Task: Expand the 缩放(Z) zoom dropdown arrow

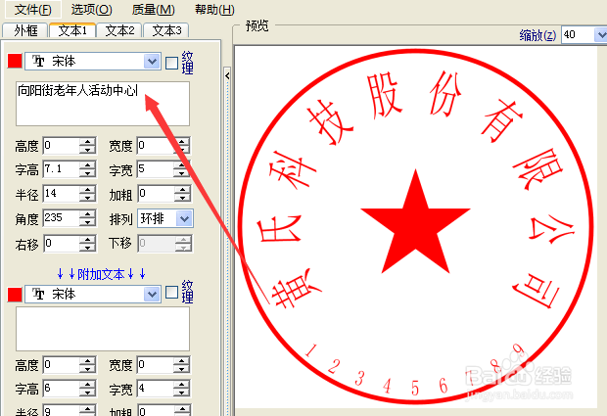Action: pyautogui.click(x=600, y=35)
